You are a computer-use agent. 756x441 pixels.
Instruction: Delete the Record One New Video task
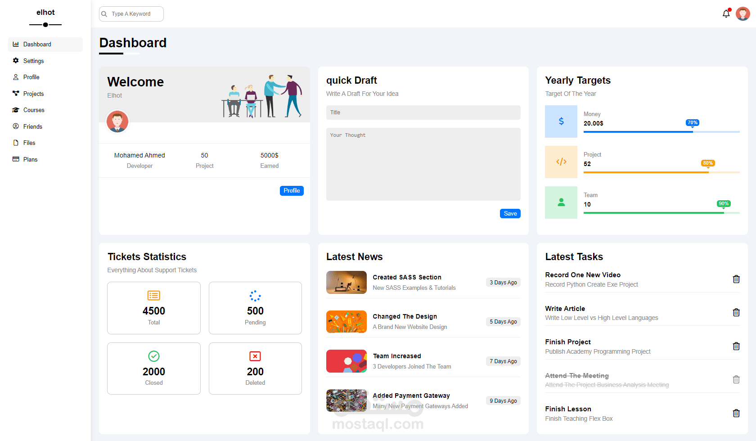pos(736,279)
